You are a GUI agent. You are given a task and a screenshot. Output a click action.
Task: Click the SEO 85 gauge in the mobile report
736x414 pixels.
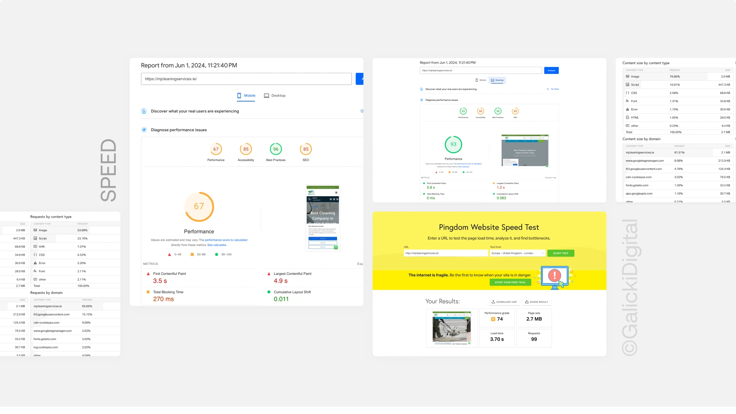click(306, 149)
